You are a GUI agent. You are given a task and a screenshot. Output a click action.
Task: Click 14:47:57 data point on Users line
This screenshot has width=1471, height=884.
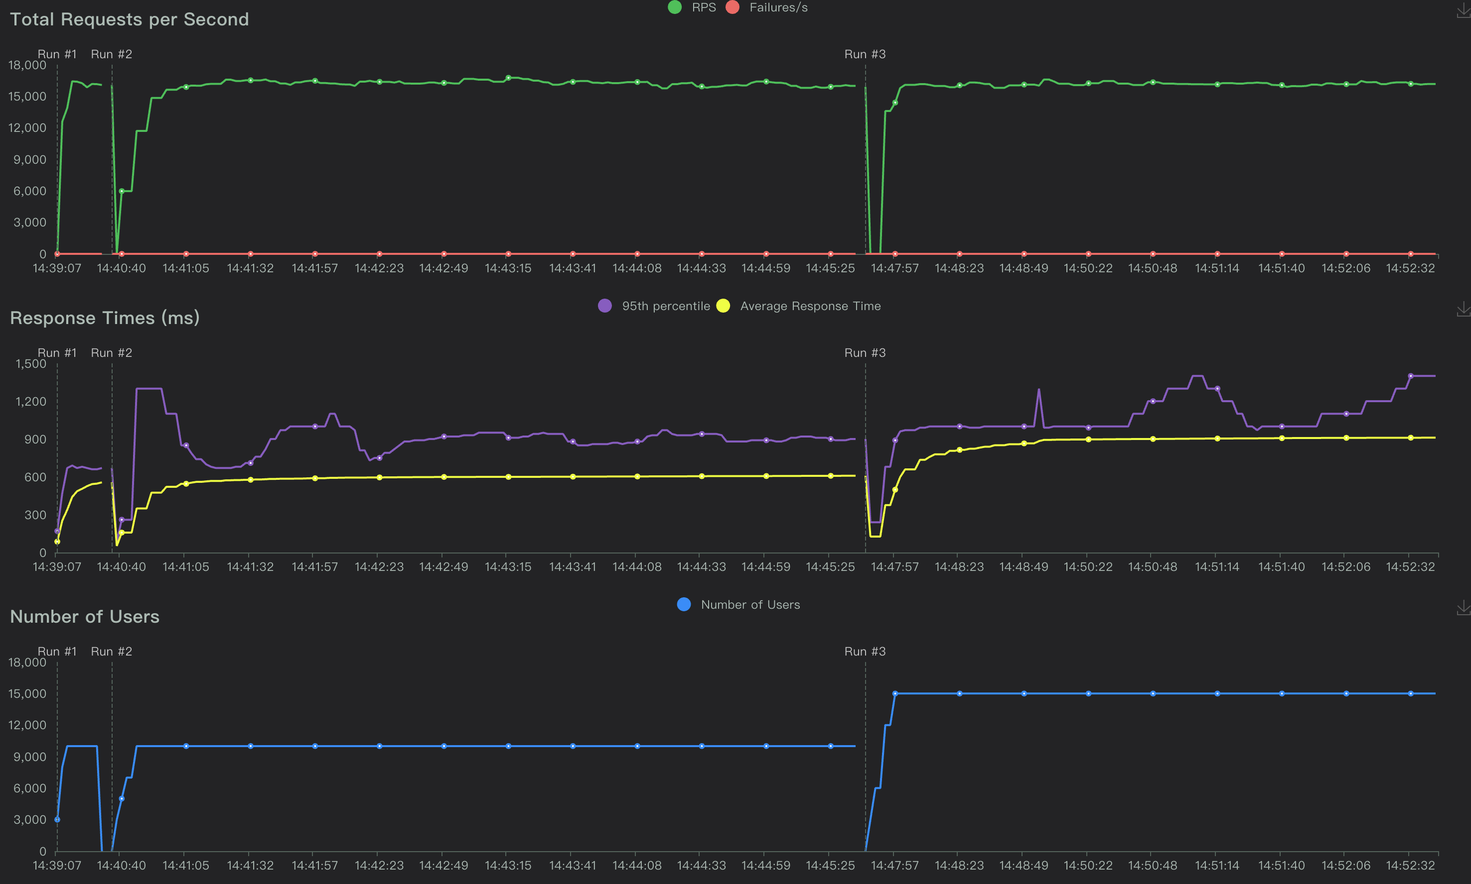coord(894,693)
